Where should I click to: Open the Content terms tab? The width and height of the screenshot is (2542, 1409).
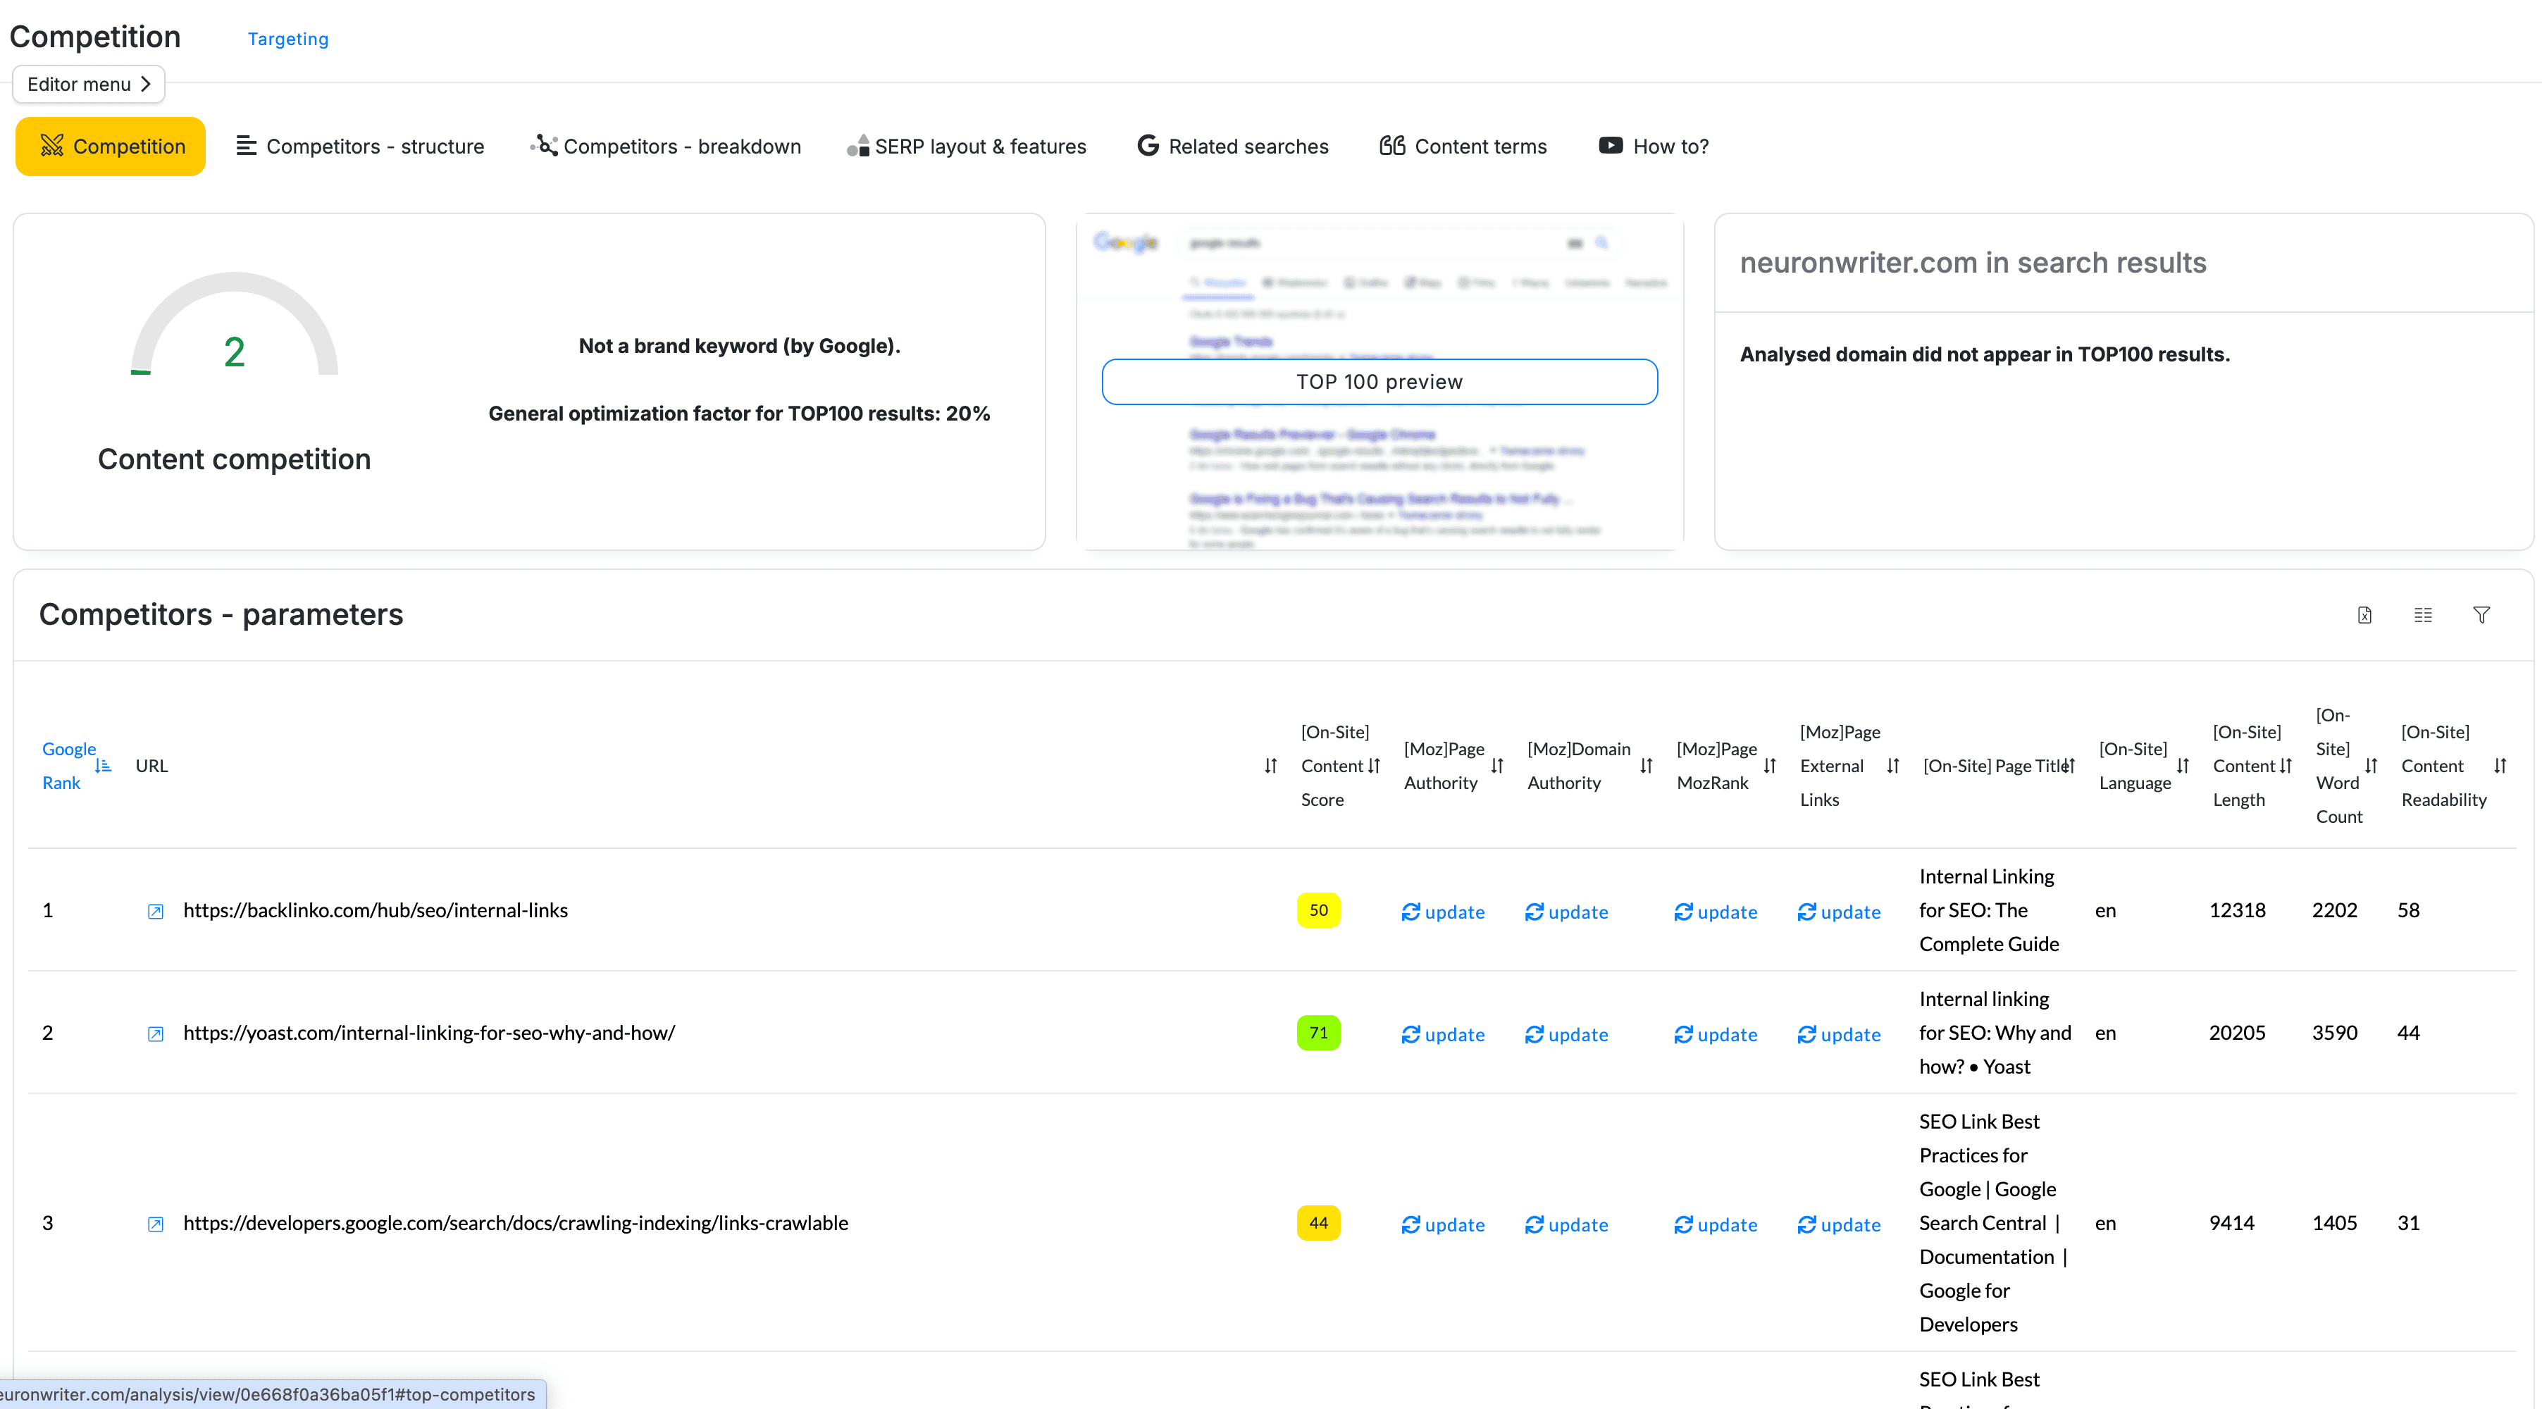1463,146
